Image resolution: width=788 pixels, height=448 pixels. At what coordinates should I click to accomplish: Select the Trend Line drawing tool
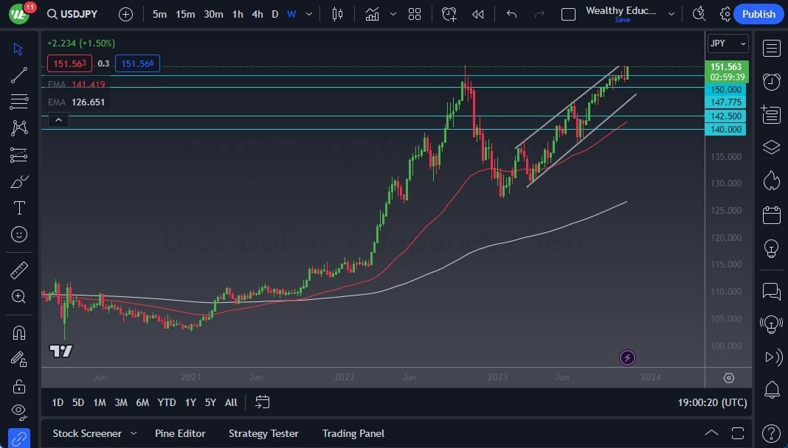(18, 75)
